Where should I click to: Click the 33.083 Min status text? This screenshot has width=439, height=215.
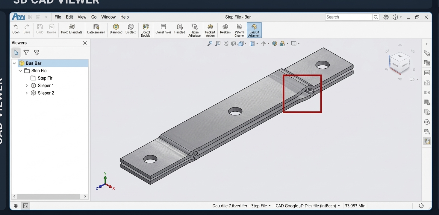(355, 206)
